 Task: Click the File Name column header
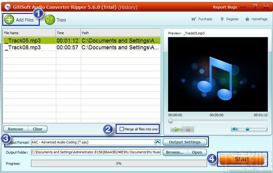[29, 33]
